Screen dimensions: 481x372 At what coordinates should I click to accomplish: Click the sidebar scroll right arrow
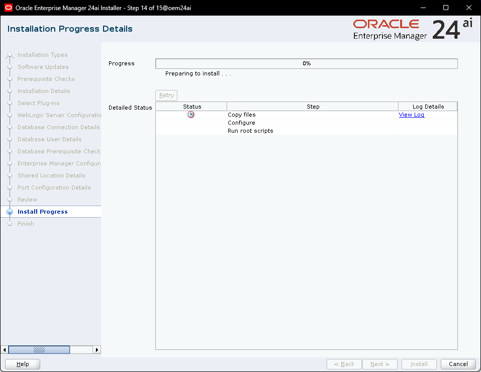pyautogui.click(x=97, y=349)
